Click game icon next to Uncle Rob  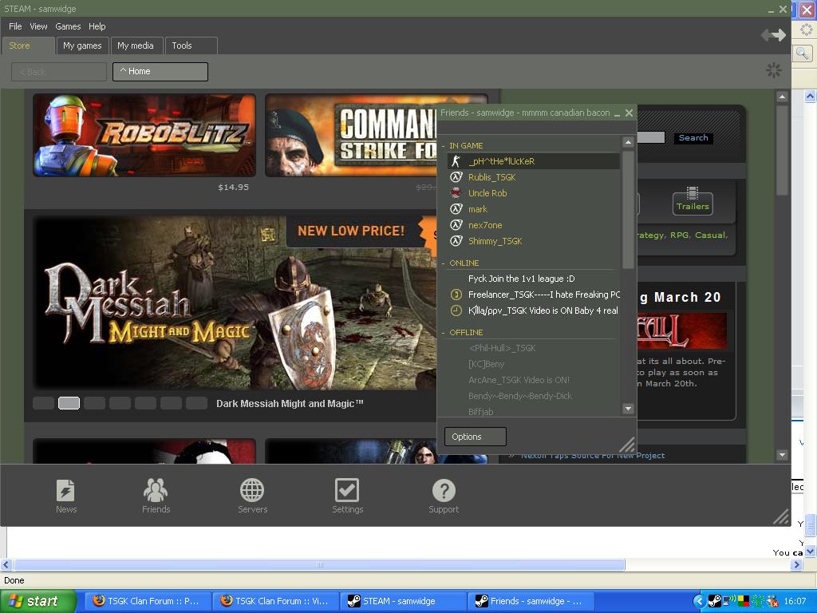click(456, 193)
